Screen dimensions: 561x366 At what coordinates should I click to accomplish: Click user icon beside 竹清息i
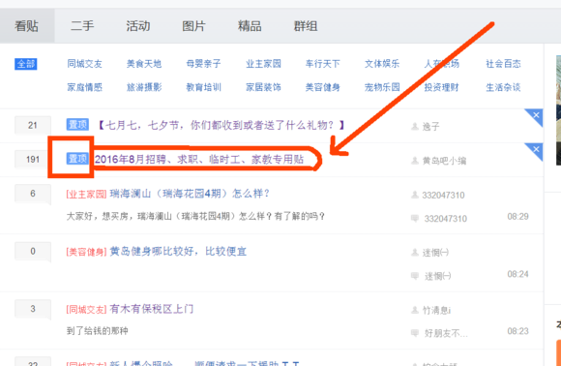tap(415, 310)
